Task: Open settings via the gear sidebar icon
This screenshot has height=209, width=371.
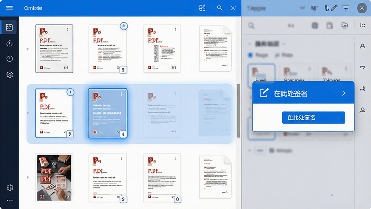Action: (9, 75)
